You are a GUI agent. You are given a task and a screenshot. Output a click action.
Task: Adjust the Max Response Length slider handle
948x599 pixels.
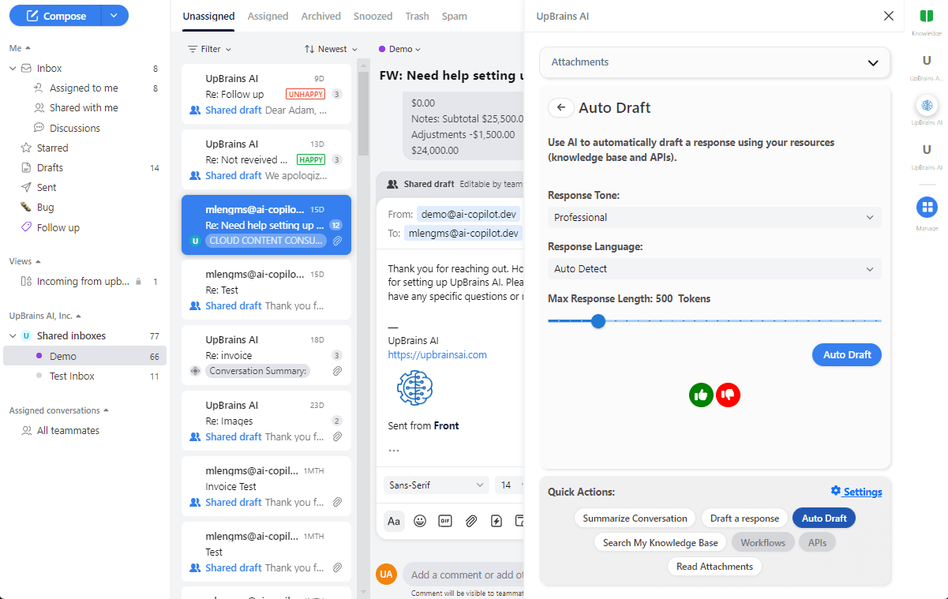598,321
